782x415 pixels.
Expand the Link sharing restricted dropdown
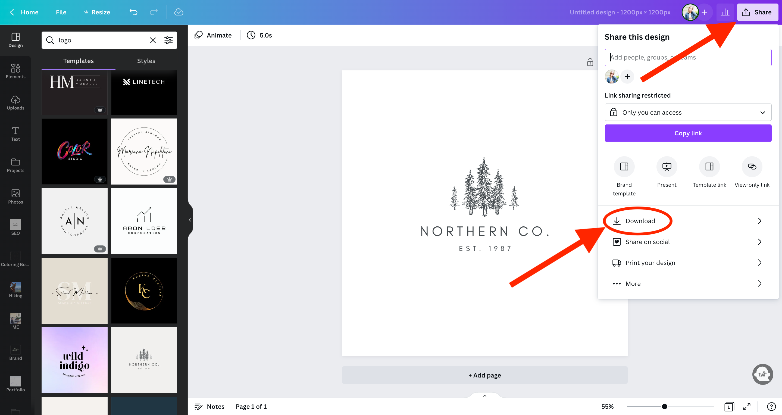[688, 112]
